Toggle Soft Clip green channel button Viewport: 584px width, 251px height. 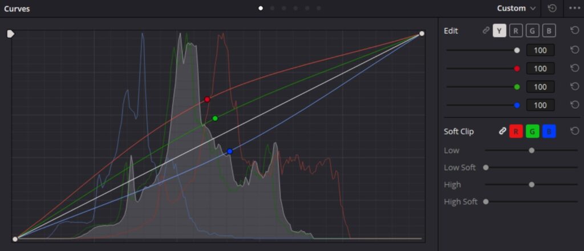click(x=532, y=131)
